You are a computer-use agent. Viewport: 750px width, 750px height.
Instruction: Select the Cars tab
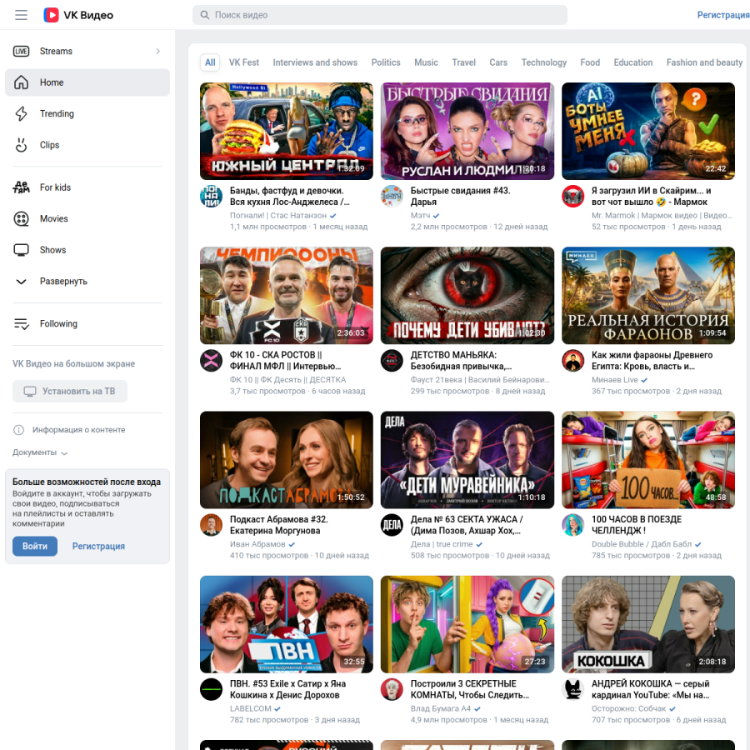click(498, 62)
